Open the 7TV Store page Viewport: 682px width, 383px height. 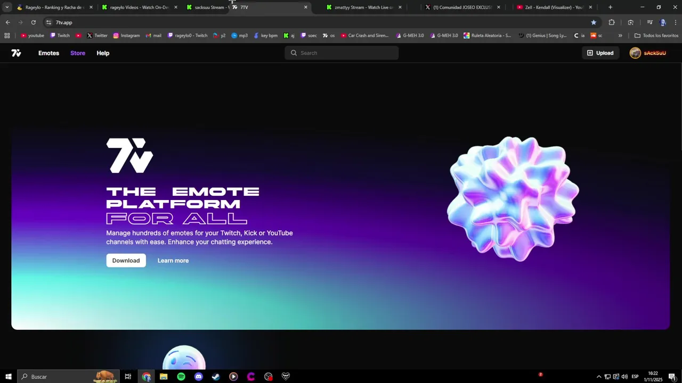[78, 53]
